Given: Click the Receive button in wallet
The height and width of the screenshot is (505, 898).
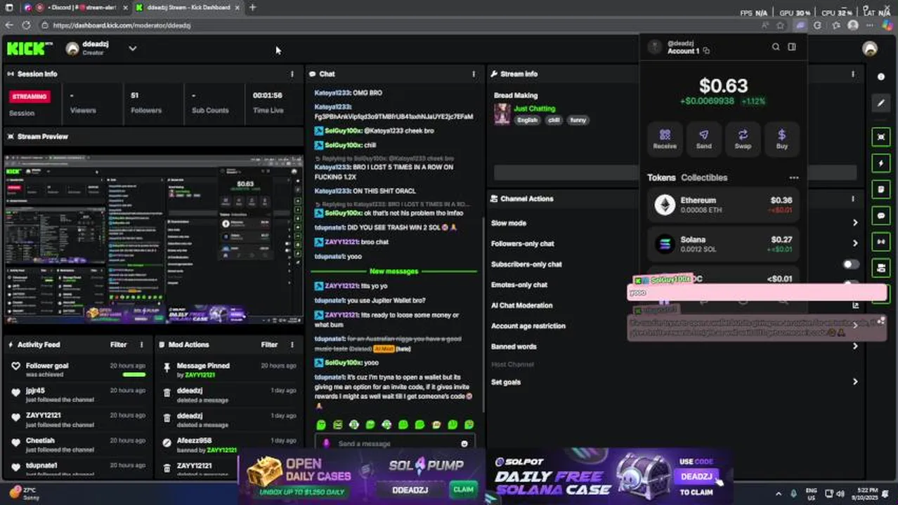Looking at the screenshot, I should point(665,138).
